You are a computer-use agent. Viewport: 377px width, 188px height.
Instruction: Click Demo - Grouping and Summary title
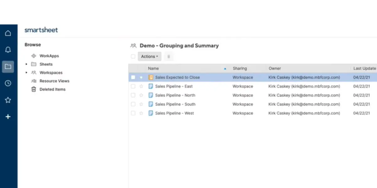tap(179, 46)
